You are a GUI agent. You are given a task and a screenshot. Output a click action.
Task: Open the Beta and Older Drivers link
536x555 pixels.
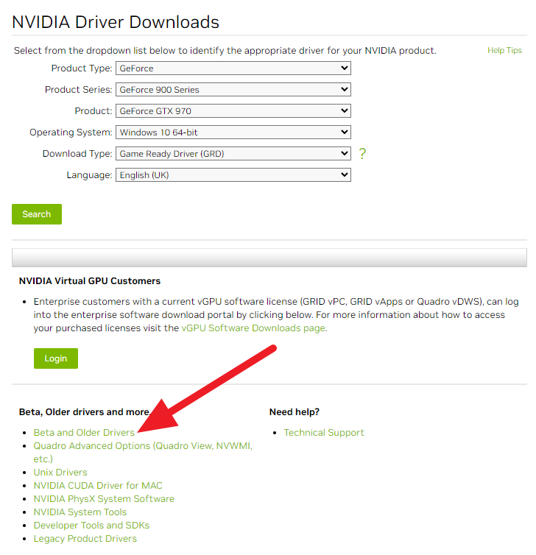coord(84,433)
